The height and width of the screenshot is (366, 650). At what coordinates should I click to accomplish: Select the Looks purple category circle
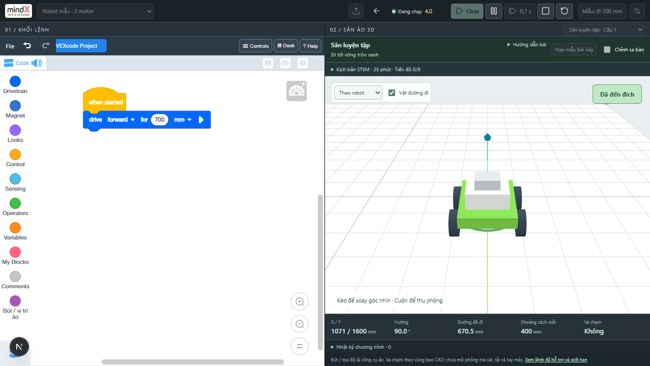click(x=15, y=130)
